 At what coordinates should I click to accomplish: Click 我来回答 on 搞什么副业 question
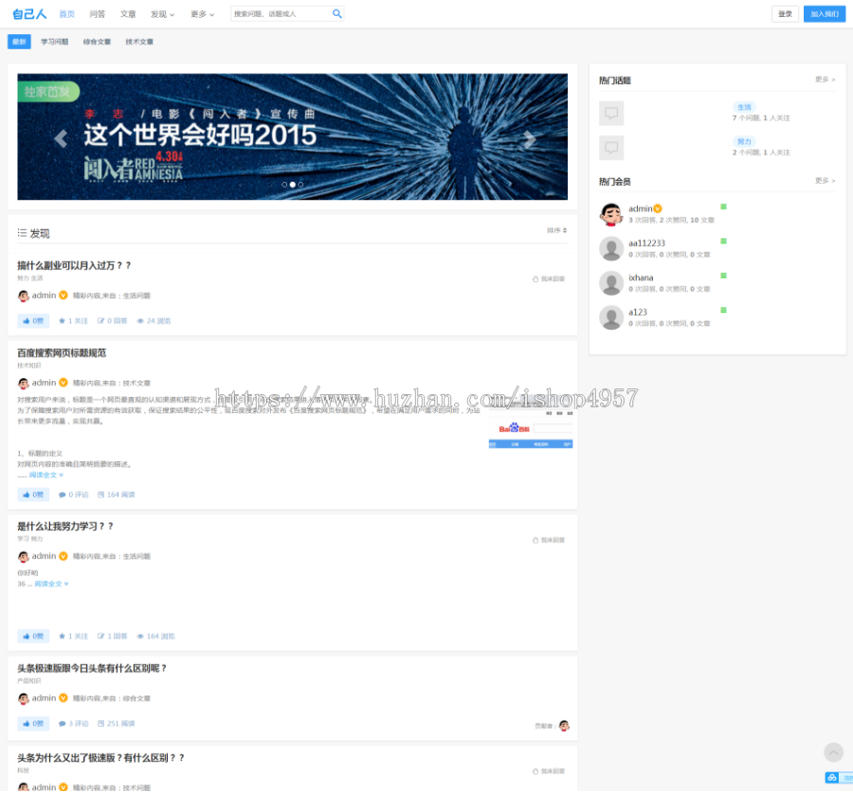pyautogui.click(x=549, y=279)
